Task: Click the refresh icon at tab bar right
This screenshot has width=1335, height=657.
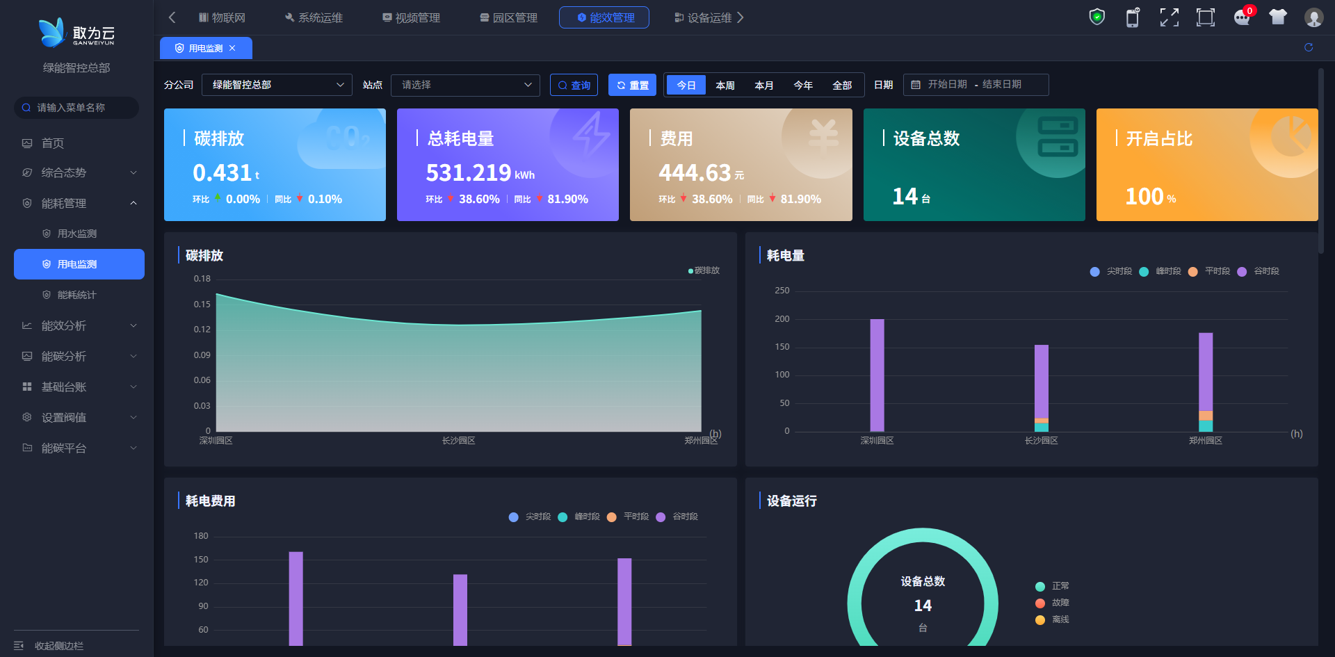Action: click(x=1309, y=47)
